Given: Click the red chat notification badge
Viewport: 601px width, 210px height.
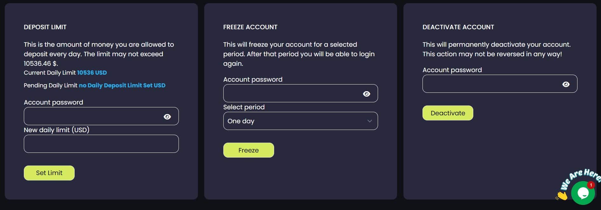Looking at the screenshot, I should [591, 185].
